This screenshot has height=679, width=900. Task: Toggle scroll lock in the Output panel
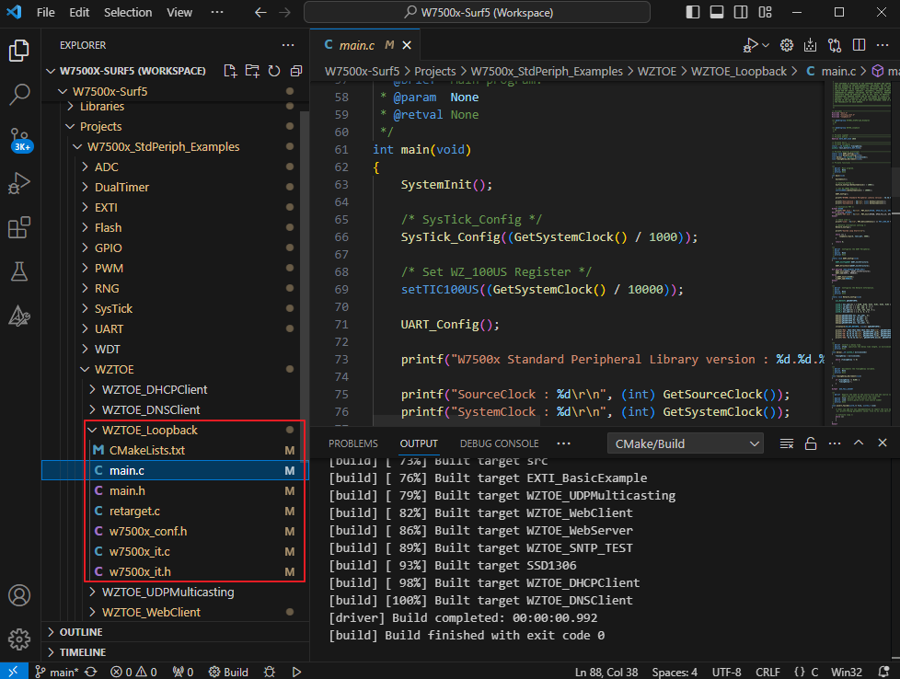811,443
